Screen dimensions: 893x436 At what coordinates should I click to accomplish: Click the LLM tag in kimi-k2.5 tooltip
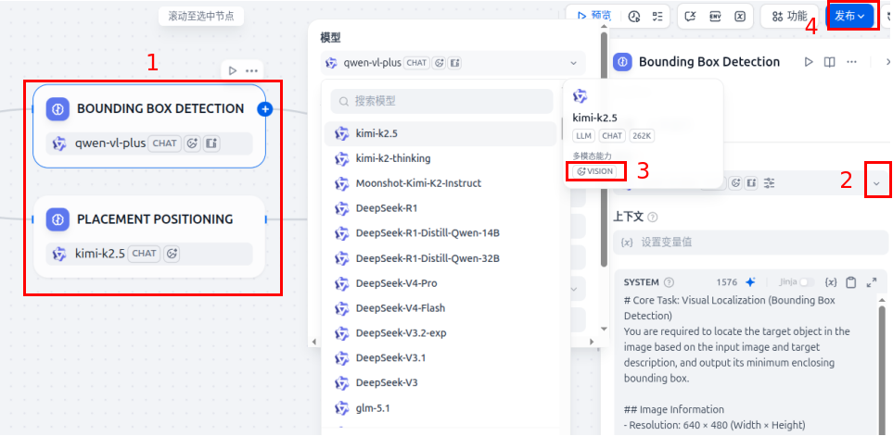point(584,136)
